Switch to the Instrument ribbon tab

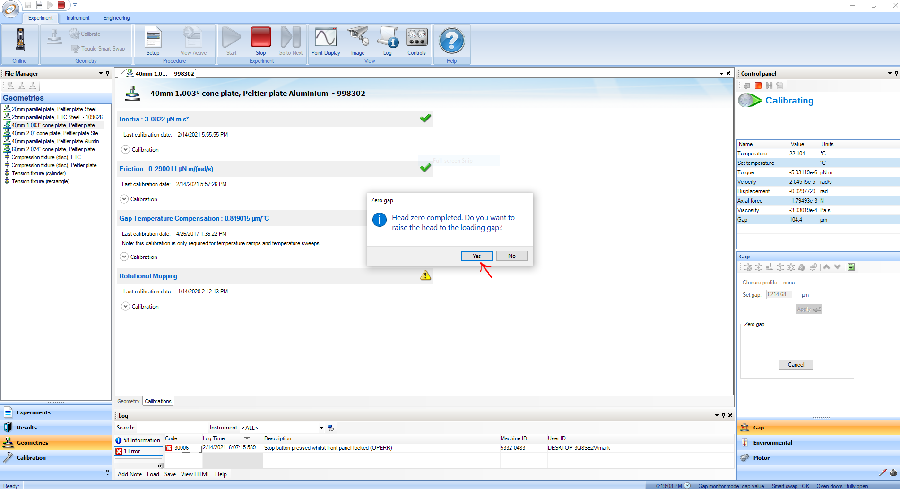tap(78, 18)
